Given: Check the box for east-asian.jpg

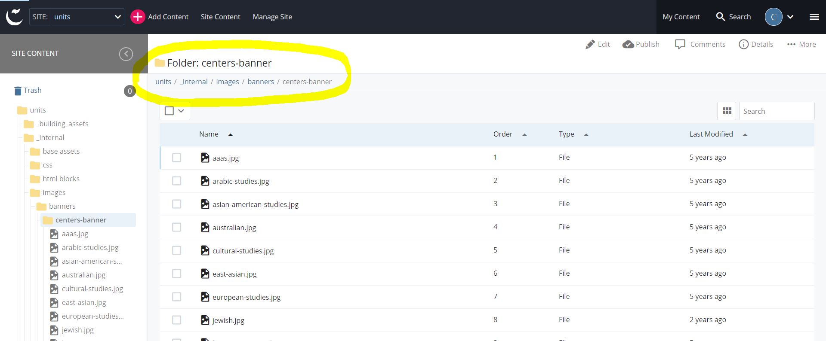Looking at the screenshot, I should pos(176,274).
